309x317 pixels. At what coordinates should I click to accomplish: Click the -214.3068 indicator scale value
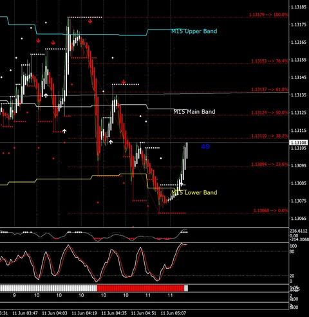point(299,239)
